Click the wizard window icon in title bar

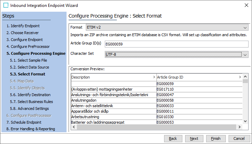[6, 5]
